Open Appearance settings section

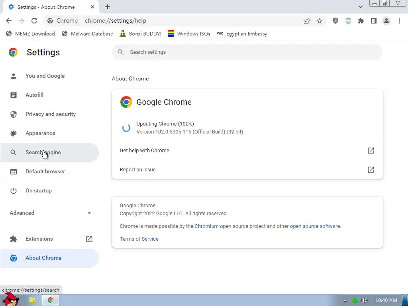[x=49, y=133]
